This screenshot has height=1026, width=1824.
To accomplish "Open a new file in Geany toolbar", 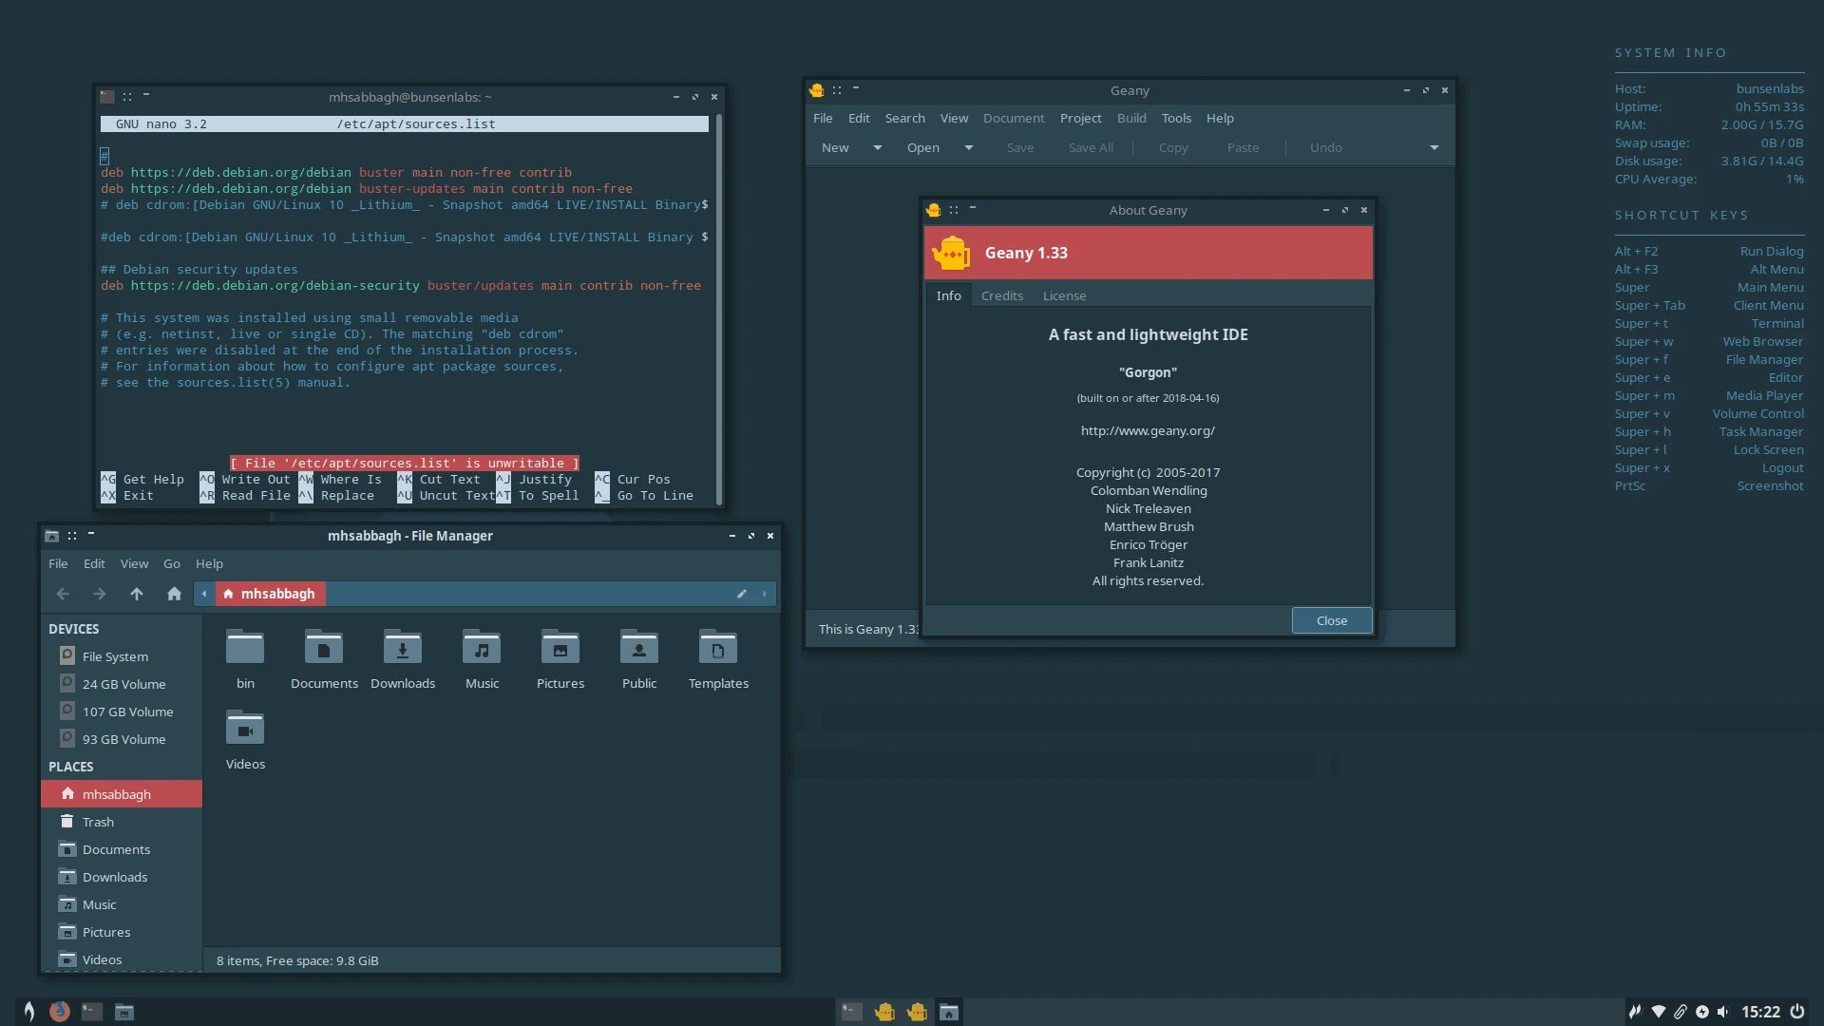I will [x=834, y=147].
